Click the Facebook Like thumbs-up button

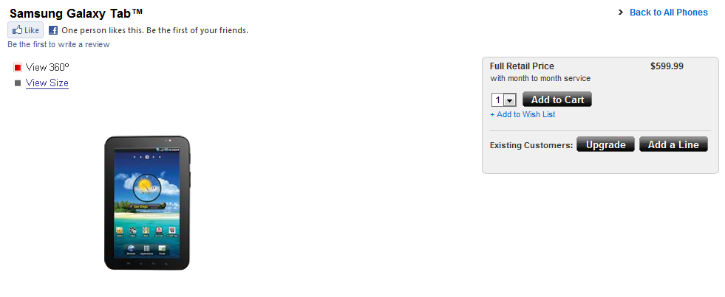[x=26, y=30]
